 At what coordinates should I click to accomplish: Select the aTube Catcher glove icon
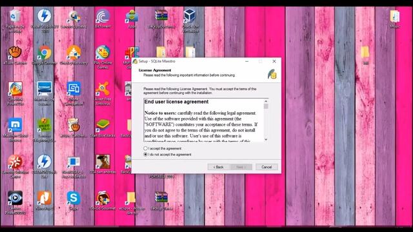[x=15, y=52]
